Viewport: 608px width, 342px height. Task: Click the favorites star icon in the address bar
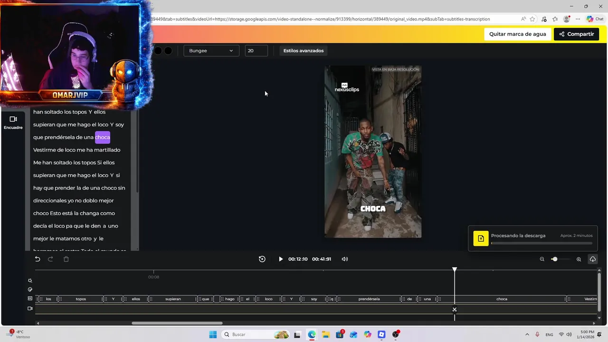coord(532,19)
